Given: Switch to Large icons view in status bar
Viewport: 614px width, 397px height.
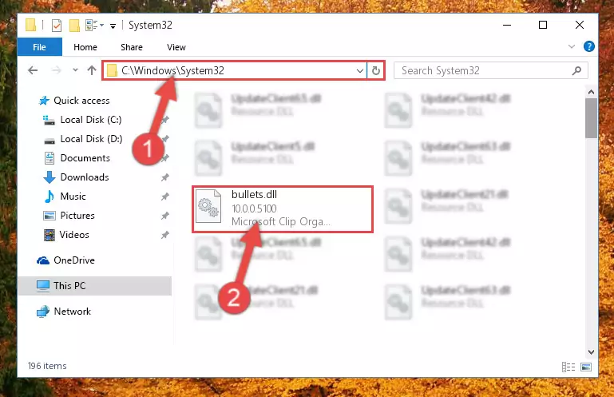Looking at the screenshot, I should coord(586,367).
